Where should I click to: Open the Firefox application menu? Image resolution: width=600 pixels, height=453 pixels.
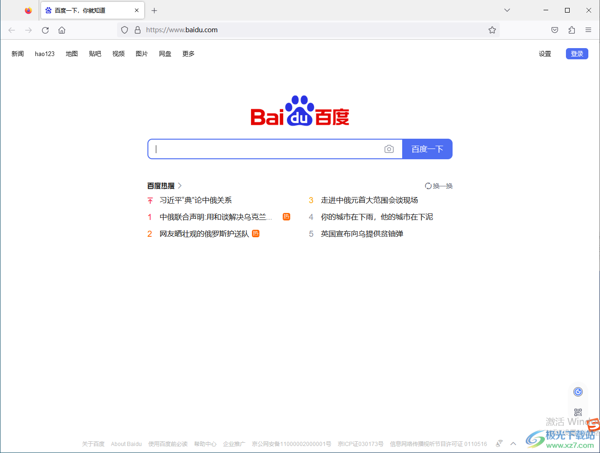588,30
